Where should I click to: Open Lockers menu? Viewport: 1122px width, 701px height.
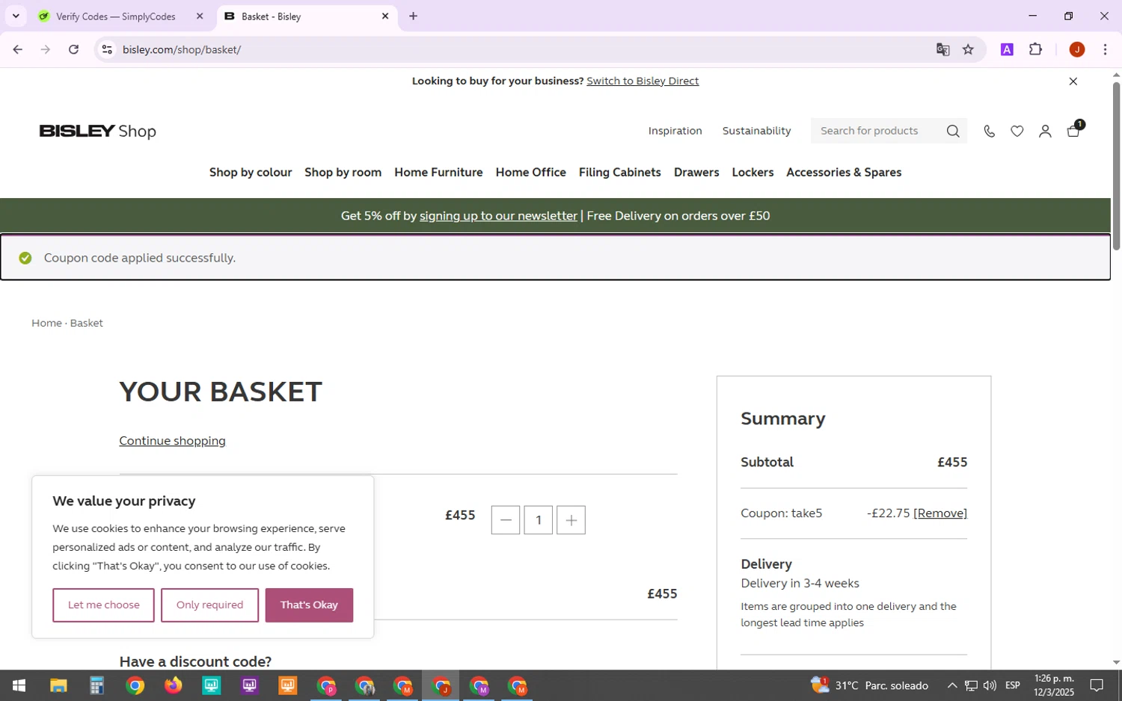pos(752,172)
